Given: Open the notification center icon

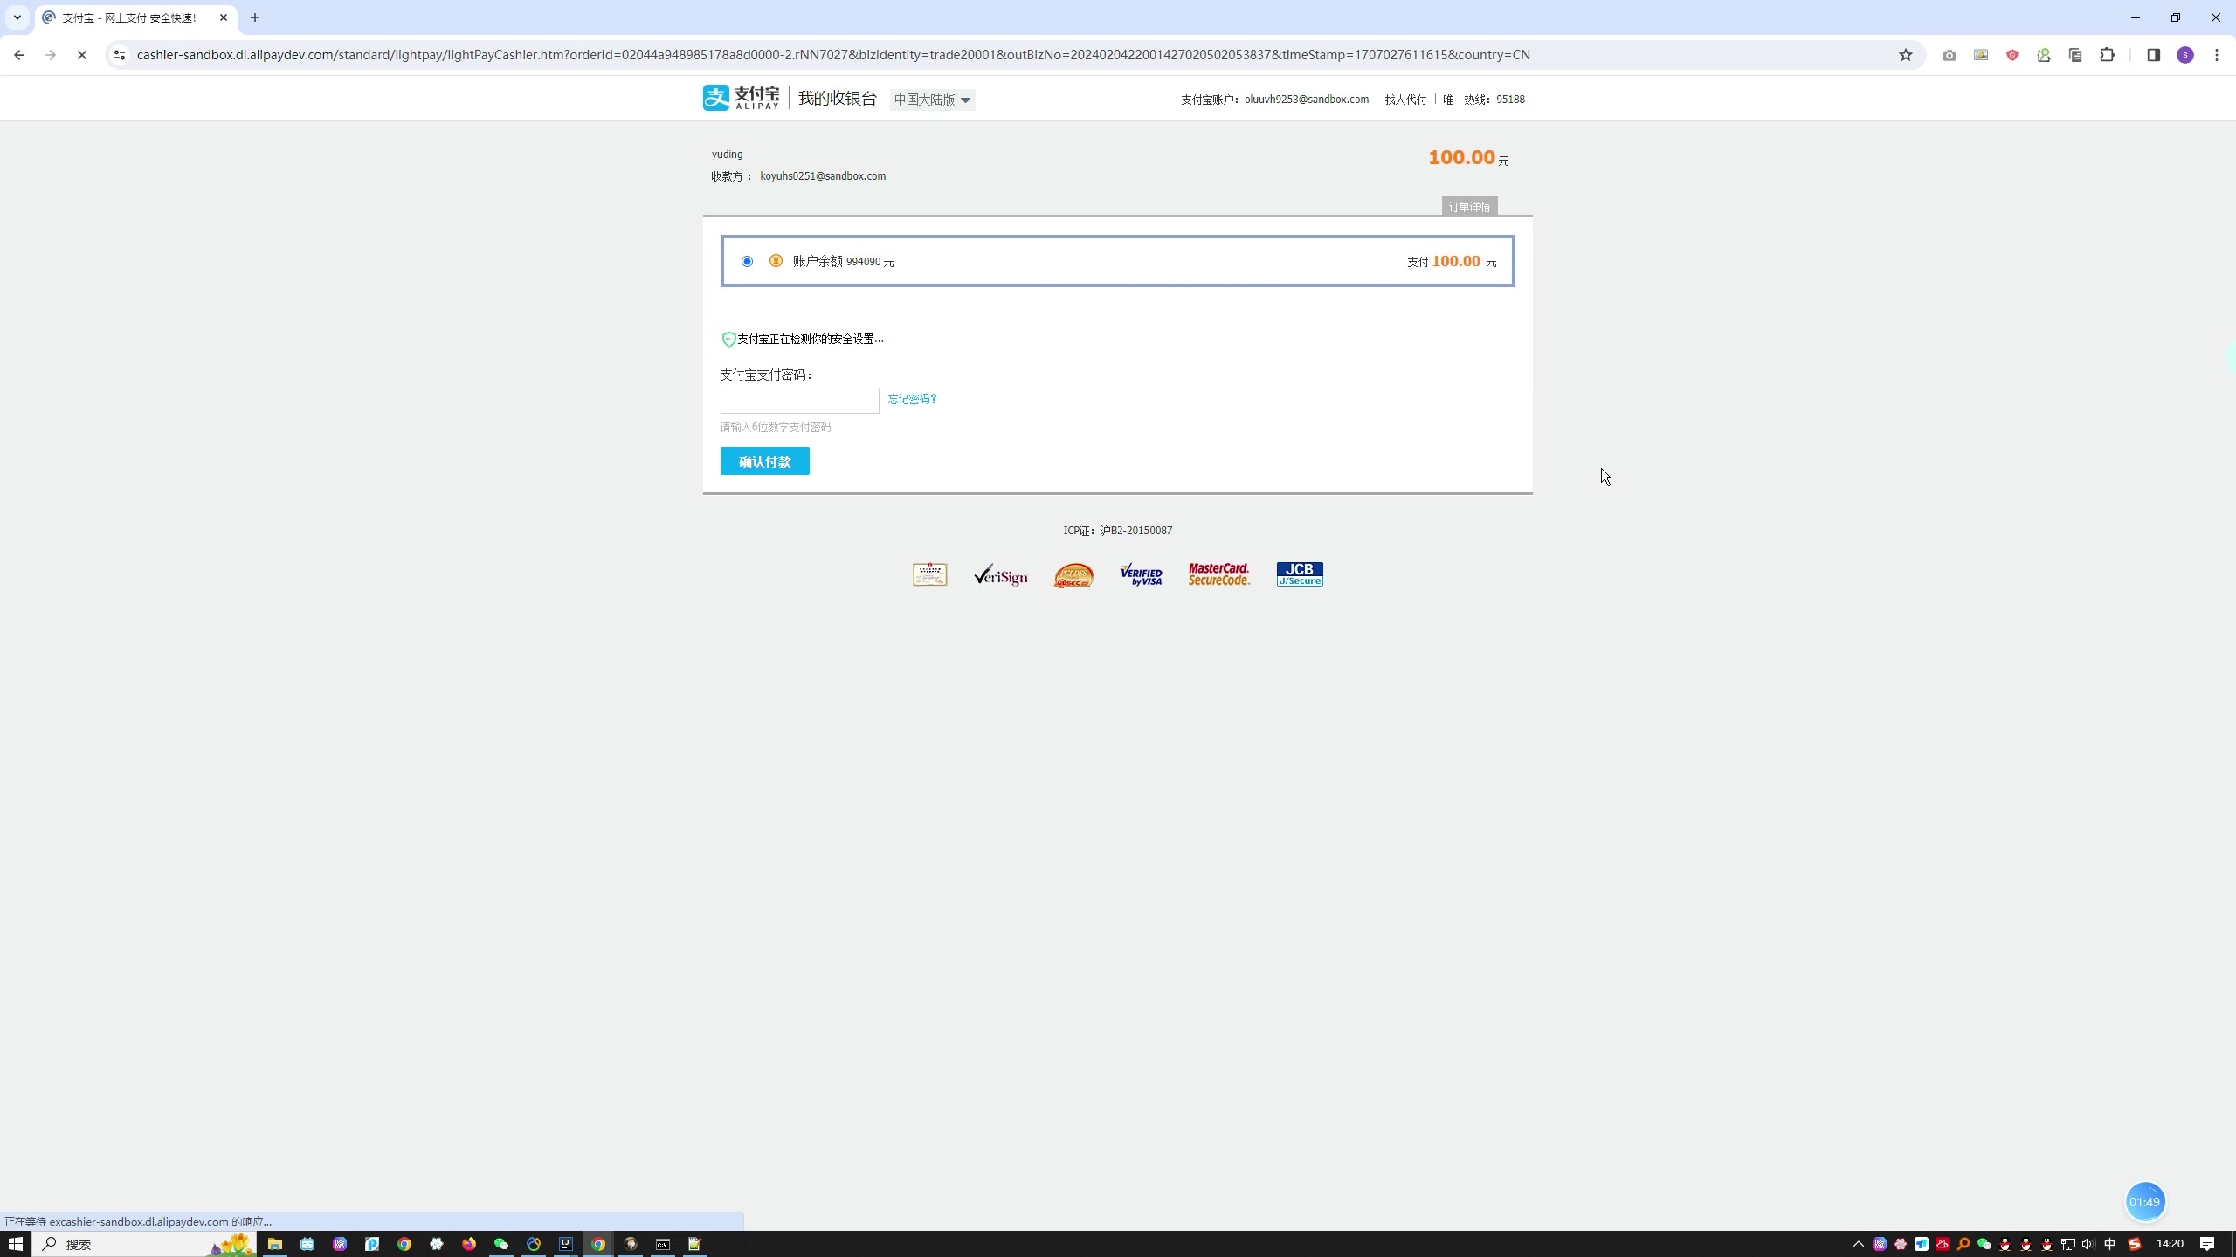Looking at the screenshot, I should coord(2207,1244).
